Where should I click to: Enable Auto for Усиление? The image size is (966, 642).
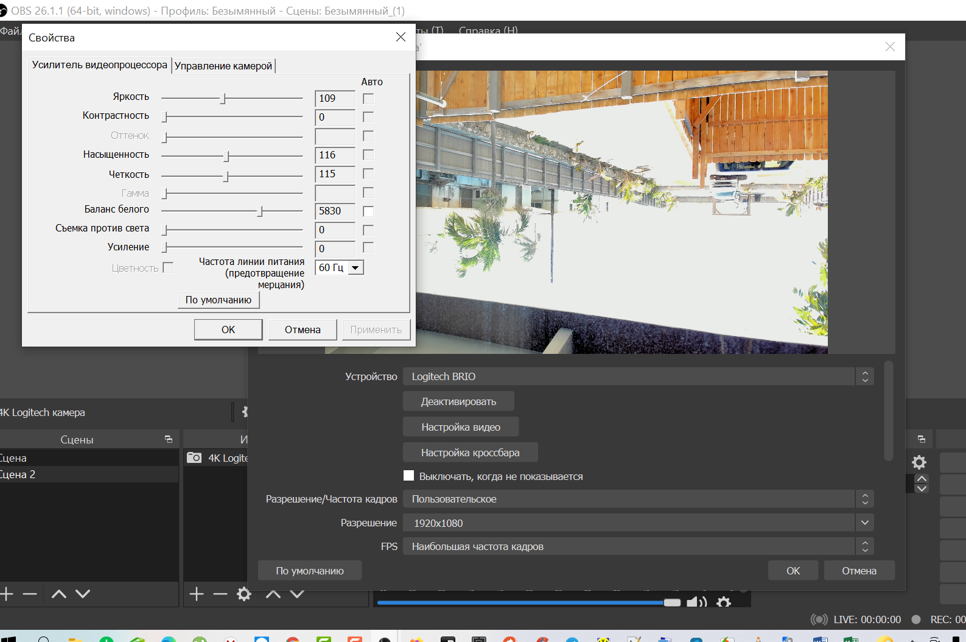[x=368, y=247]
